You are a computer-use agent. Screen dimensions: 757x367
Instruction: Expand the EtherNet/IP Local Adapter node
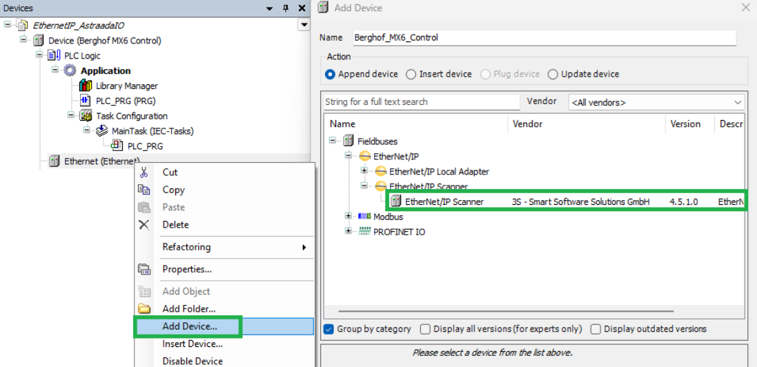click(x=364, y=170)
